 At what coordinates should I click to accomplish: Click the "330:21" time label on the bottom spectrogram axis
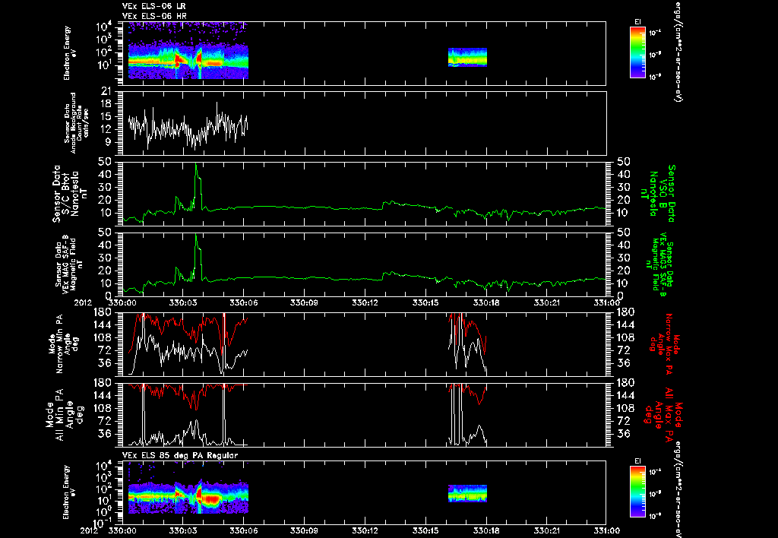pyautogui.click(x=547, y=530)
